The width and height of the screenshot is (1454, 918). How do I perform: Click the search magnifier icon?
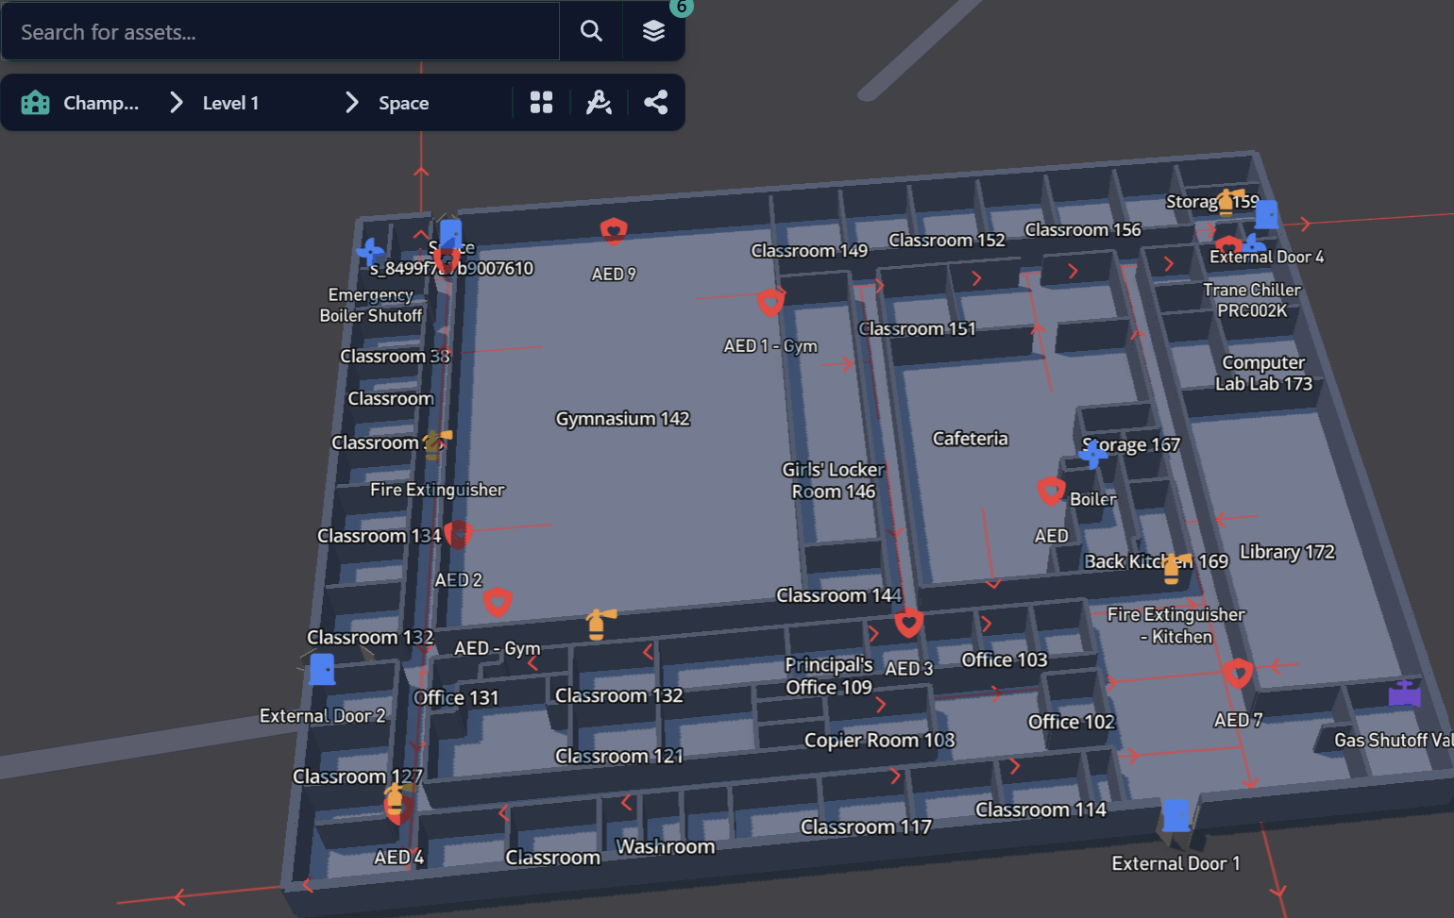coord(591,31)
